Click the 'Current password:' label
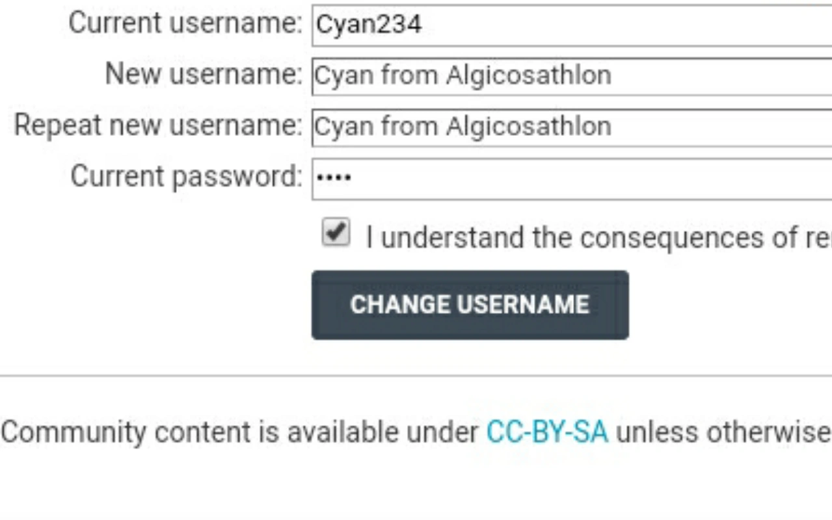The height and width of the screenshot is (520, 832). (186, 176)
